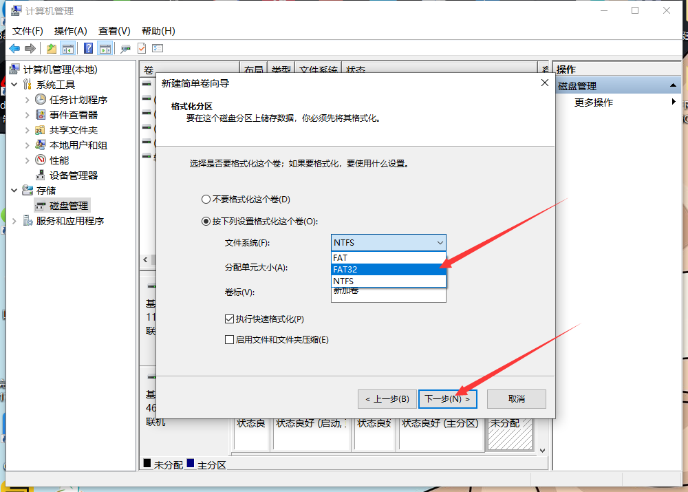Viewport: 688px width, 492px height.
Task: Click the disk pane scroll down arrow
Action: point(542,451)
